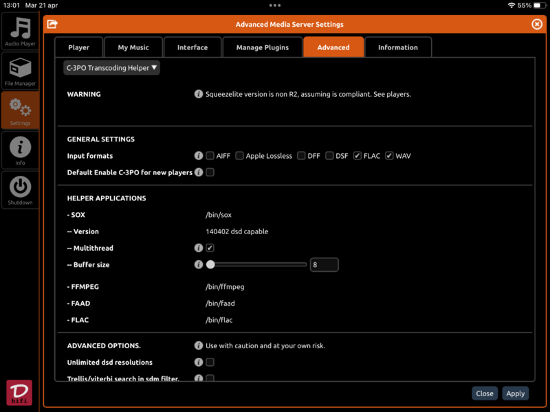Show info for Advanced Options caution
Screen dimensions: 550x412
point(199,345)
